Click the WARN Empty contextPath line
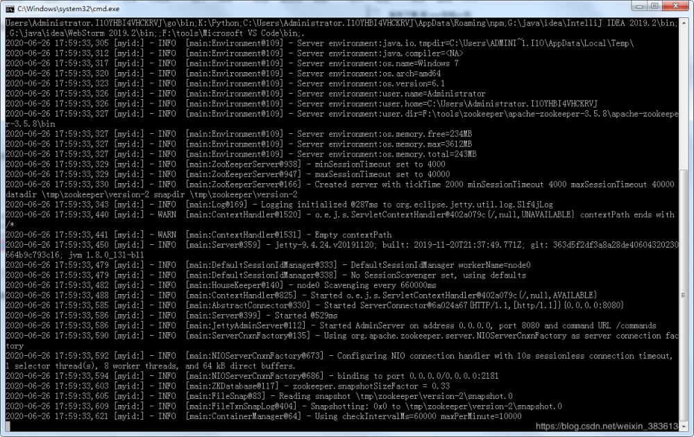The height and width of the screenshot is (437, 694). pyautogui.click(x=198, y=235)
